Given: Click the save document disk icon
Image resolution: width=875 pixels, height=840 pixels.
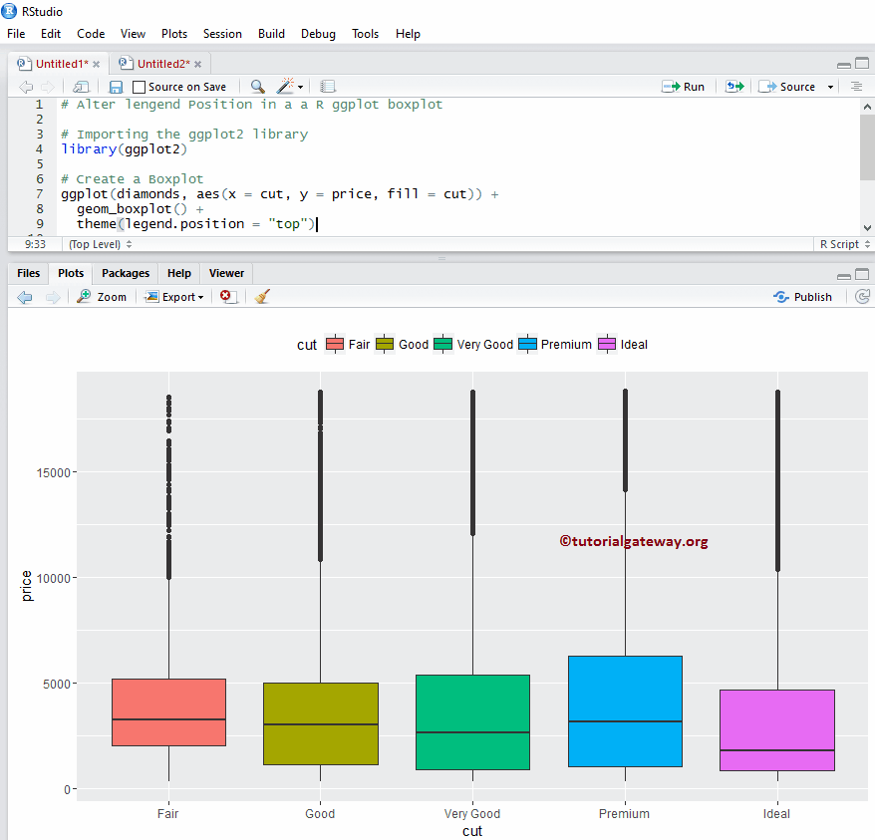Looking at the screenshot, I should pyautogui.click(x=116, y=87).
